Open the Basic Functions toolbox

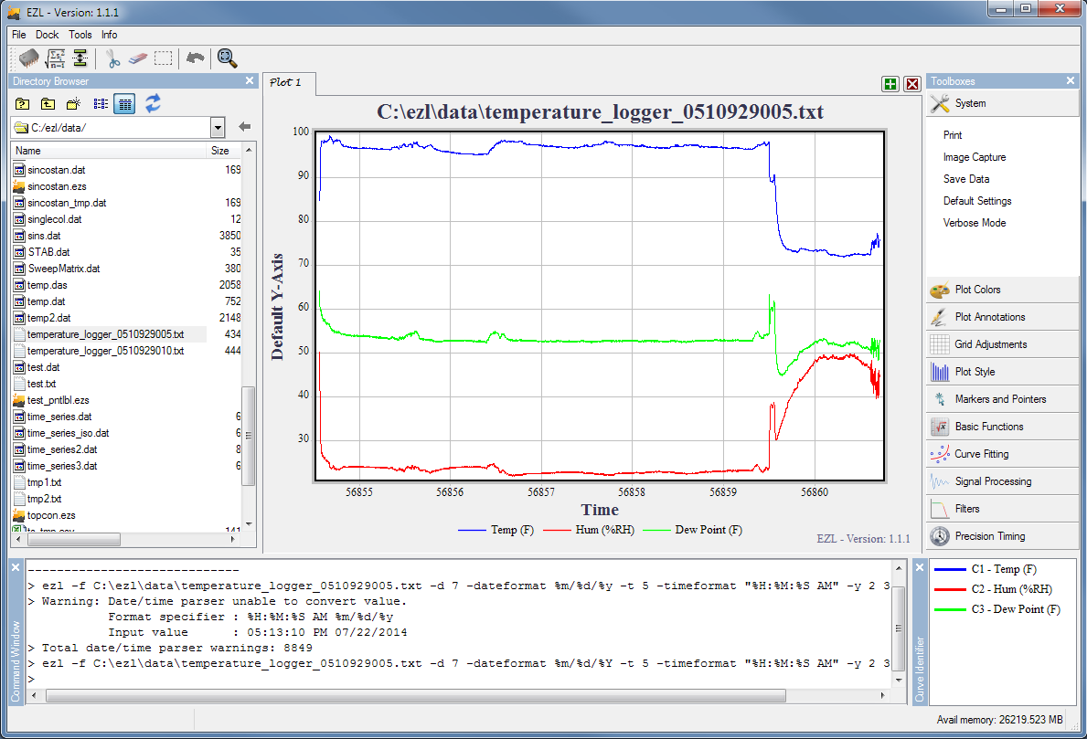tap(1002, 427)
